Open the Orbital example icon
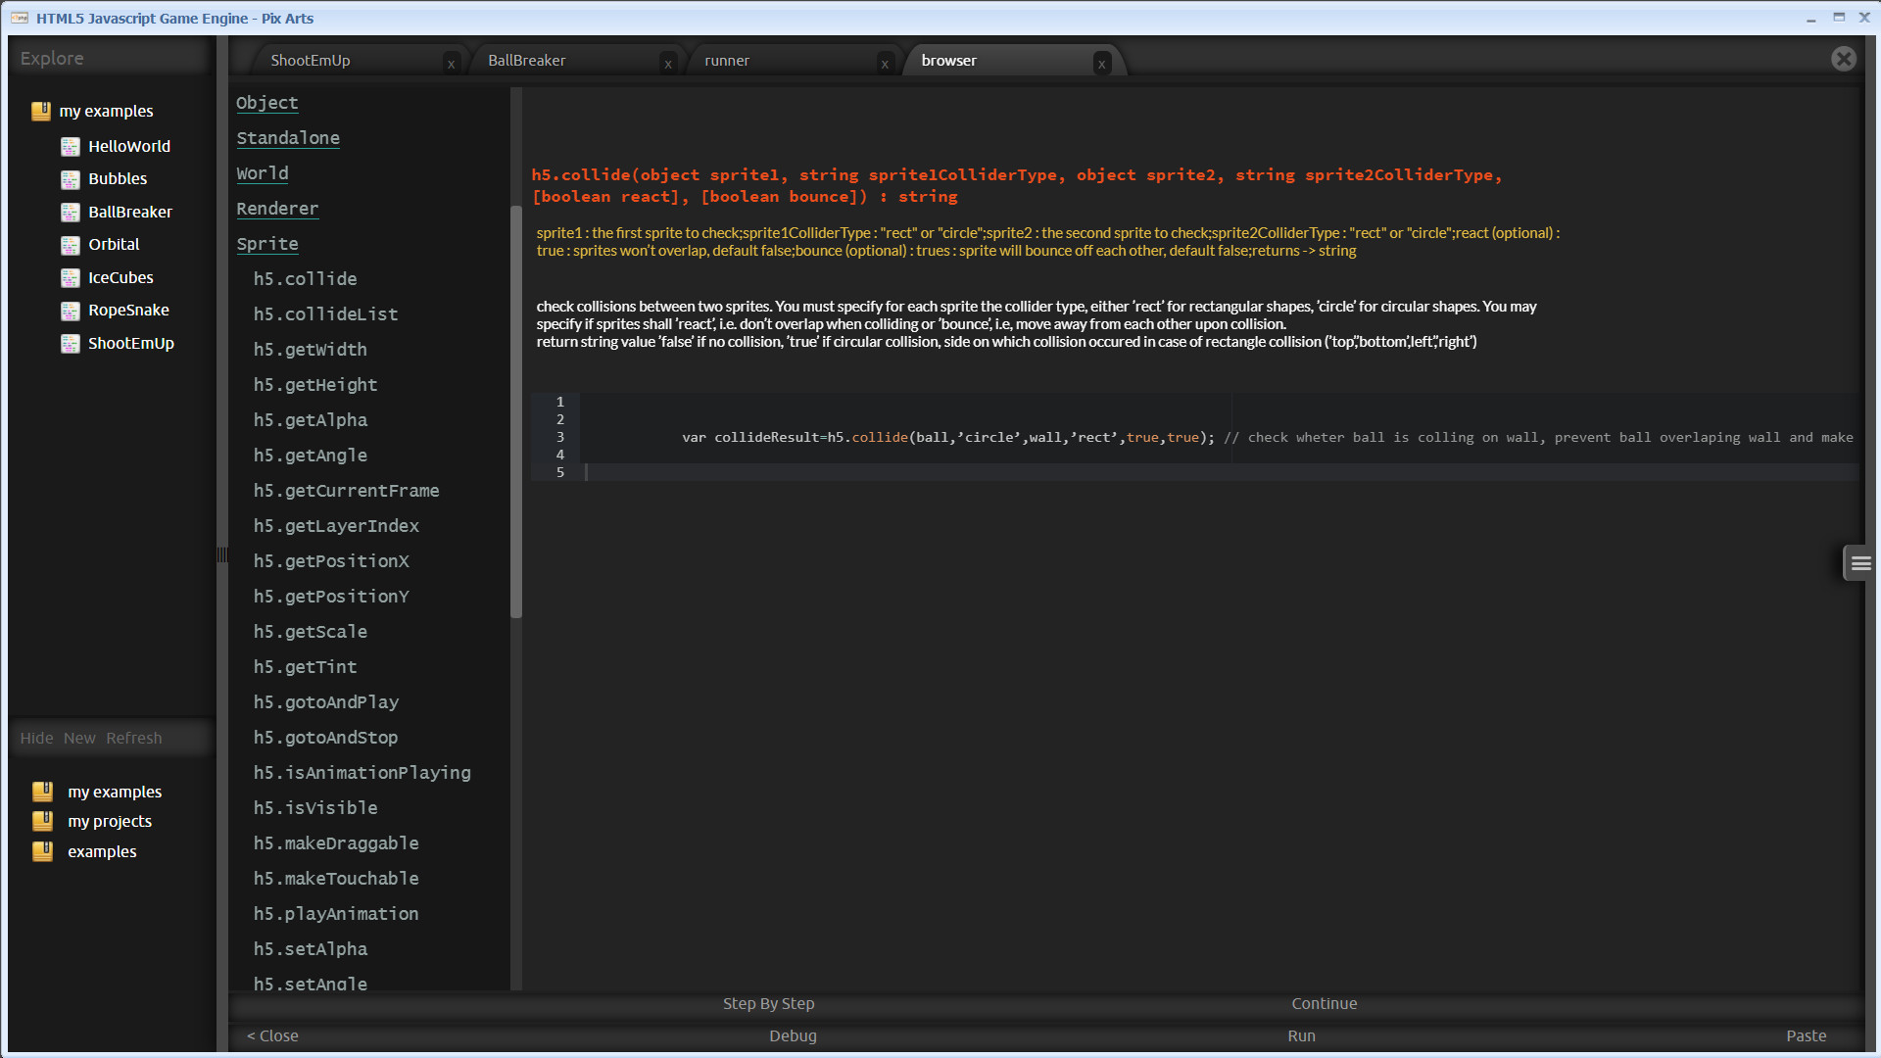 70,244
